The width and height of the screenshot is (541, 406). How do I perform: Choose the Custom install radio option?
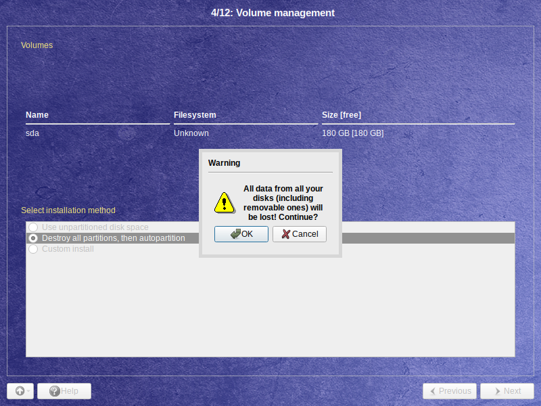pyautogui.click(x=270, y=249)
